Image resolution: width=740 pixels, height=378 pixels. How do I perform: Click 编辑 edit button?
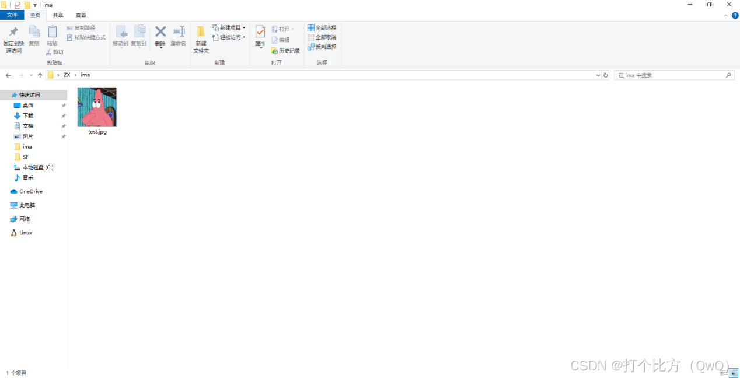[281, 40]
